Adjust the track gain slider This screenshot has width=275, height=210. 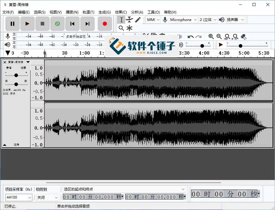(16, 75)
